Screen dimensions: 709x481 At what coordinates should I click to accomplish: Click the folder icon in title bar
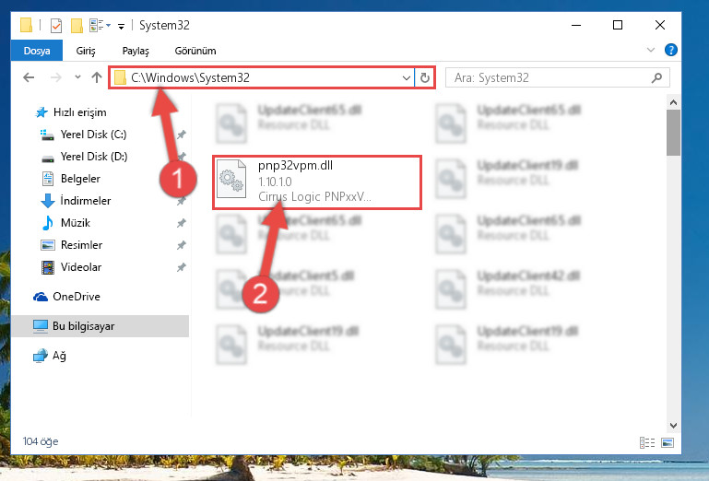26,25
